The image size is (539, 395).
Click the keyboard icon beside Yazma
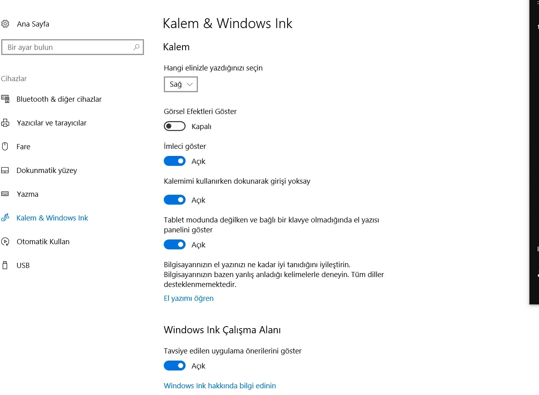click(x=5, y=194)
